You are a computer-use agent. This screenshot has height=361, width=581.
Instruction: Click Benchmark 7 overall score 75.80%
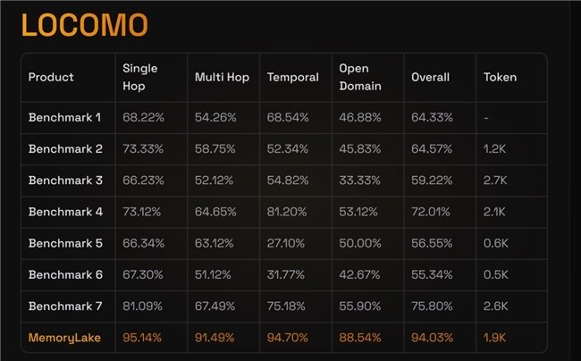click(x=432, y=306)
